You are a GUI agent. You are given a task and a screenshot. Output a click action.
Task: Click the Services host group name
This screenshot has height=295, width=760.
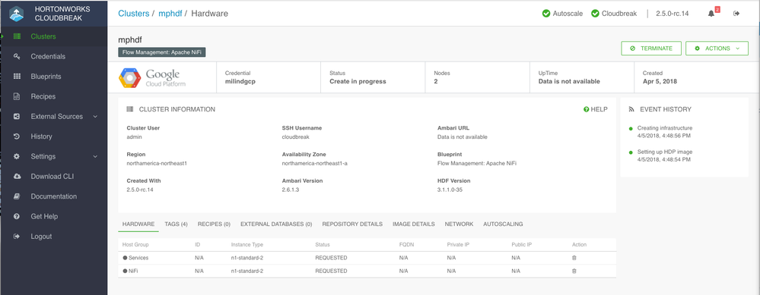click(x=138, y=258)
